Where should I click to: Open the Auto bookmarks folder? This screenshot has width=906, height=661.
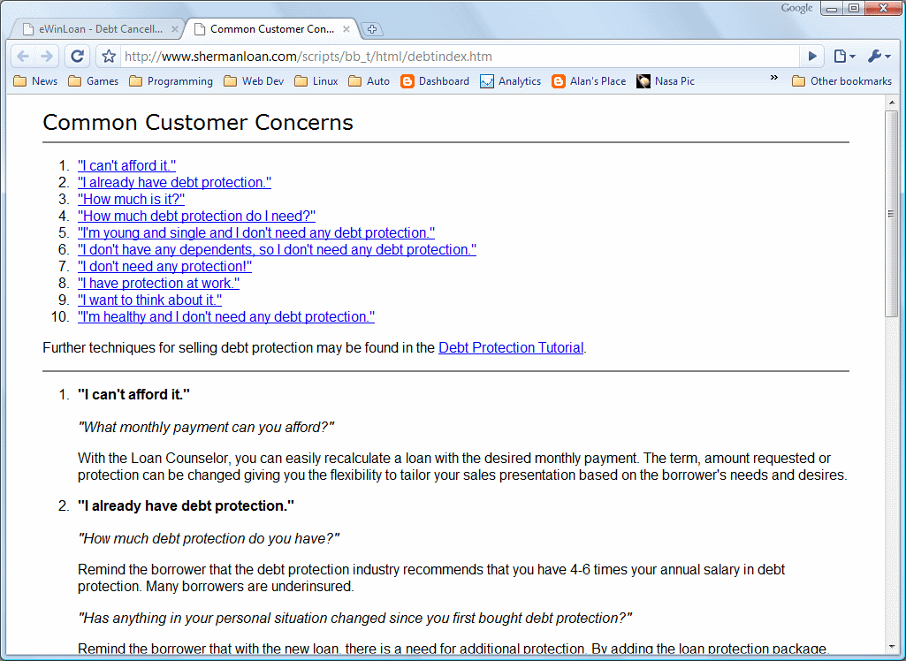[369, 81]
